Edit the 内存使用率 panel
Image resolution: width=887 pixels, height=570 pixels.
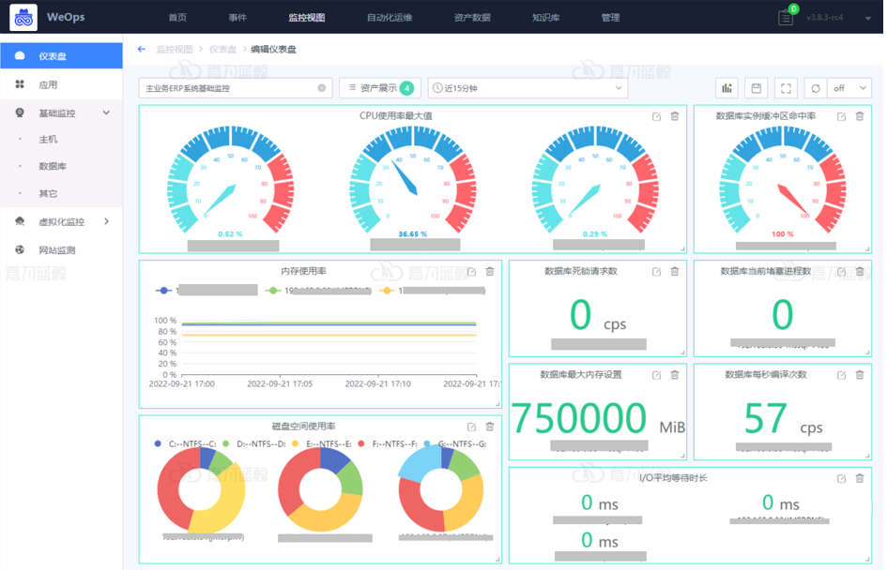tap(472, 272)
